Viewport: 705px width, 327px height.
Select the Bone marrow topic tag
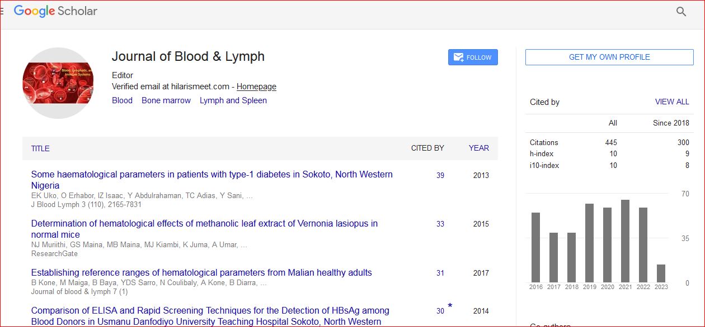(166, 100)
